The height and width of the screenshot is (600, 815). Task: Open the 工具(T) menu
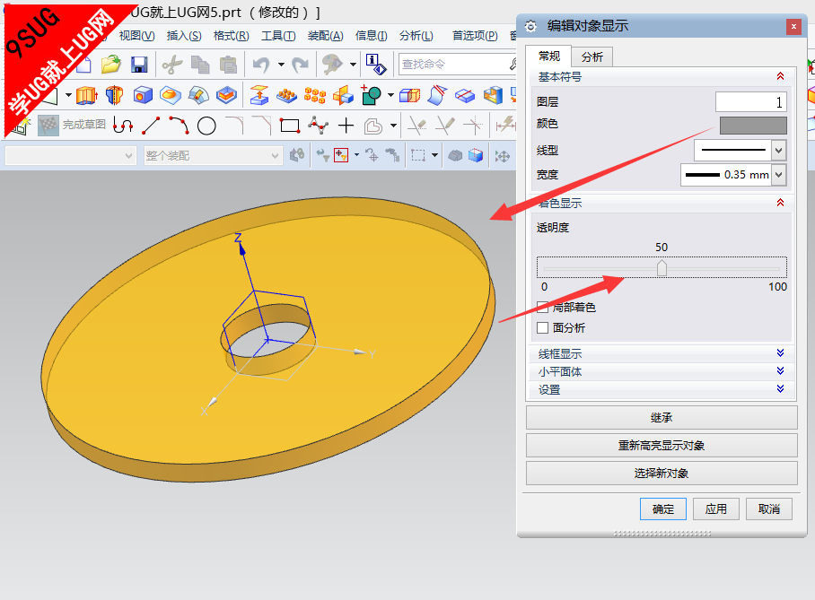point(278,35)
